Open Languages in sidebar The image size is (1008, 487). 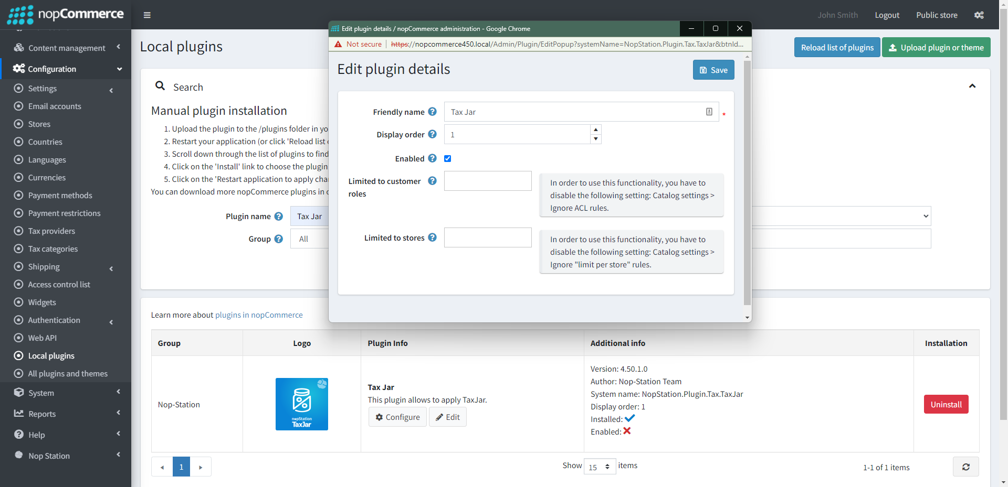(47, 160)
